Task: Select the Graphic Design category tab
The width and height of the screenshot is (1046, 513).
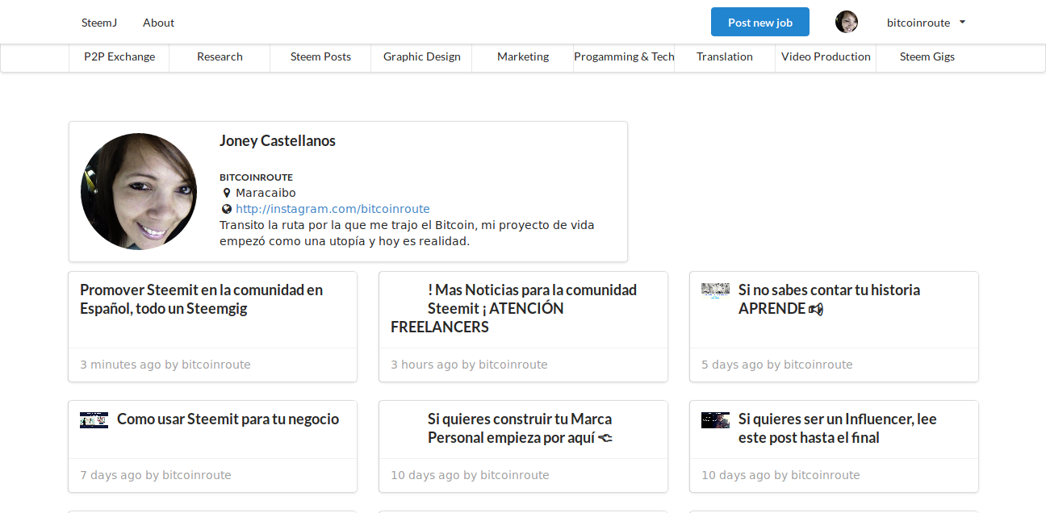Action: [421, 56]
